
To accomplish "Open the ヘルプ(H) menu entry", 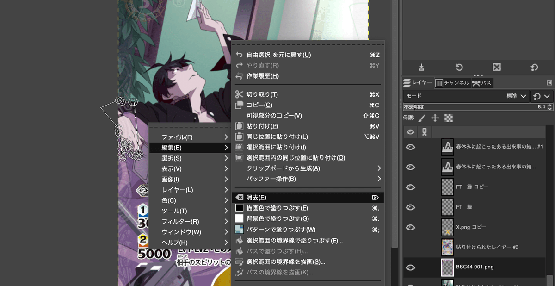I will pos(190,242).
